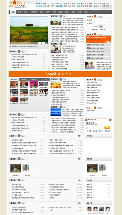
Task: Select slide number 2 on image carousel
Action: click(x=42, y=43)
